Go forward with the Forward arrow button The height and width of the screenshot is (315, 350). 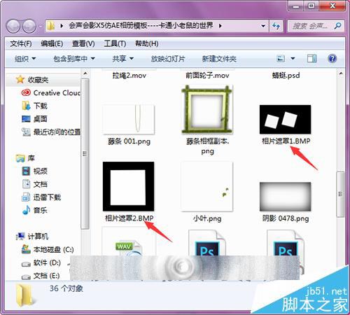pos(29,26)
